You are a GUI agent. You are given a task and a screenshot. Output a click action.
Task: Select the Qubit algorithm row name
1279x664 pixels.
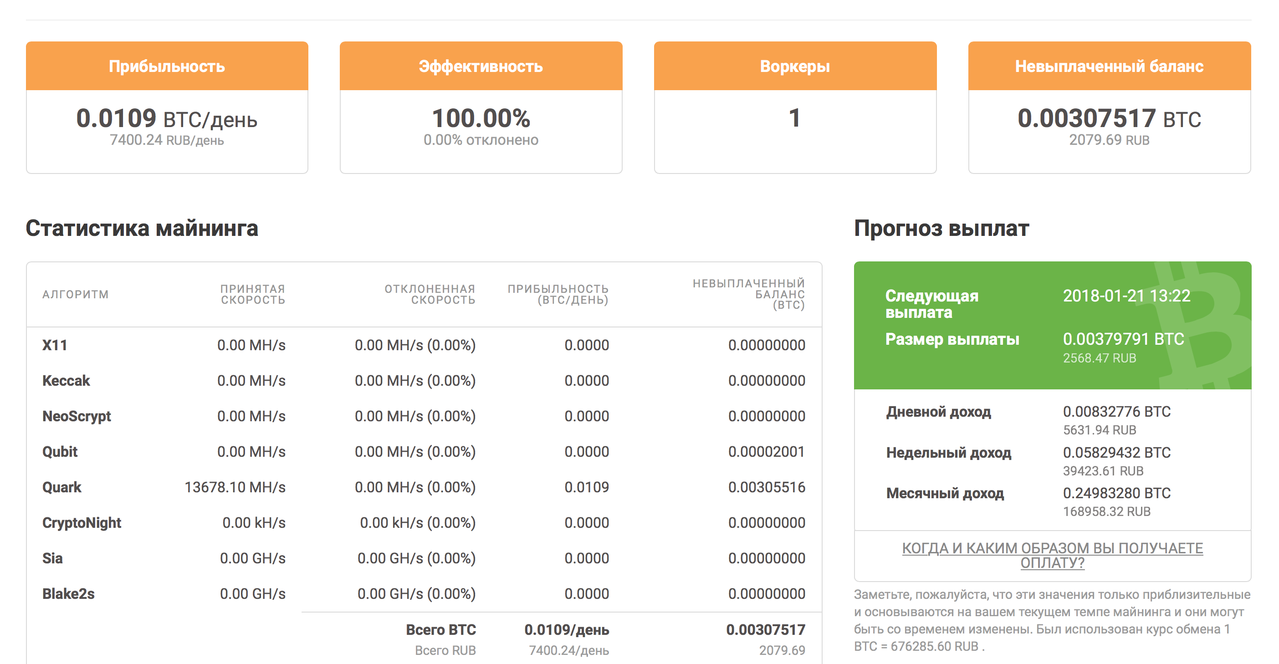pos(60,452)
